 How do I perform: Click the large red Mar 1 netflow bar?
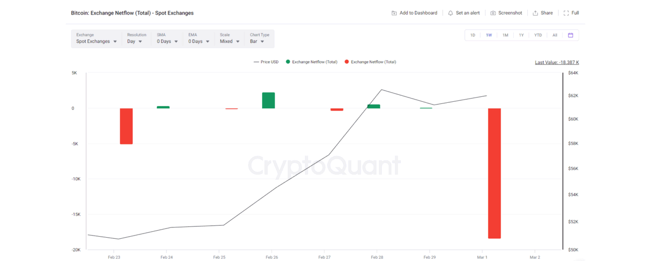[494, 173]
